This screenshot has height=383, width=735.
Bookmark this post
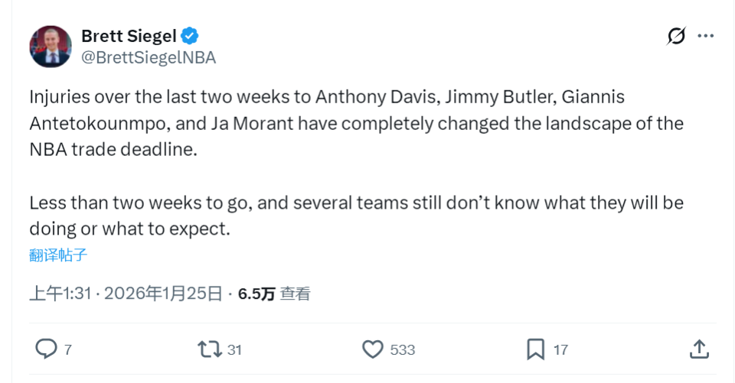point(535,349)
